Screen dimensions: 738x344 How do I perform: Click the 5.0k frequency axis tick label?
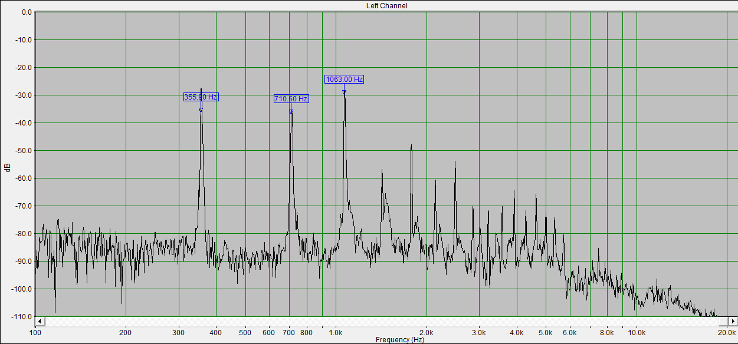click(546, 333)
